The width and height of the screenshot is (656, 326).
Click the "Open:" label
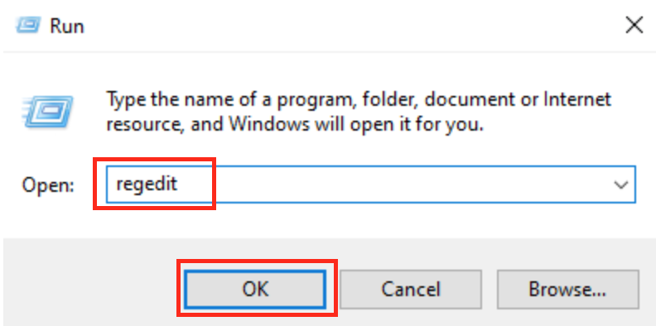coord(48,185)
